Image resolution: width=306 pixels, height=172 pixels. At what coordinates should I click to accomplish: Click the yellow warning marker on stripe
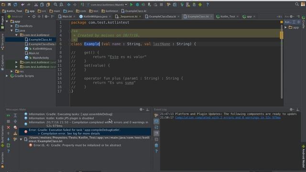(x=282, y=35)
